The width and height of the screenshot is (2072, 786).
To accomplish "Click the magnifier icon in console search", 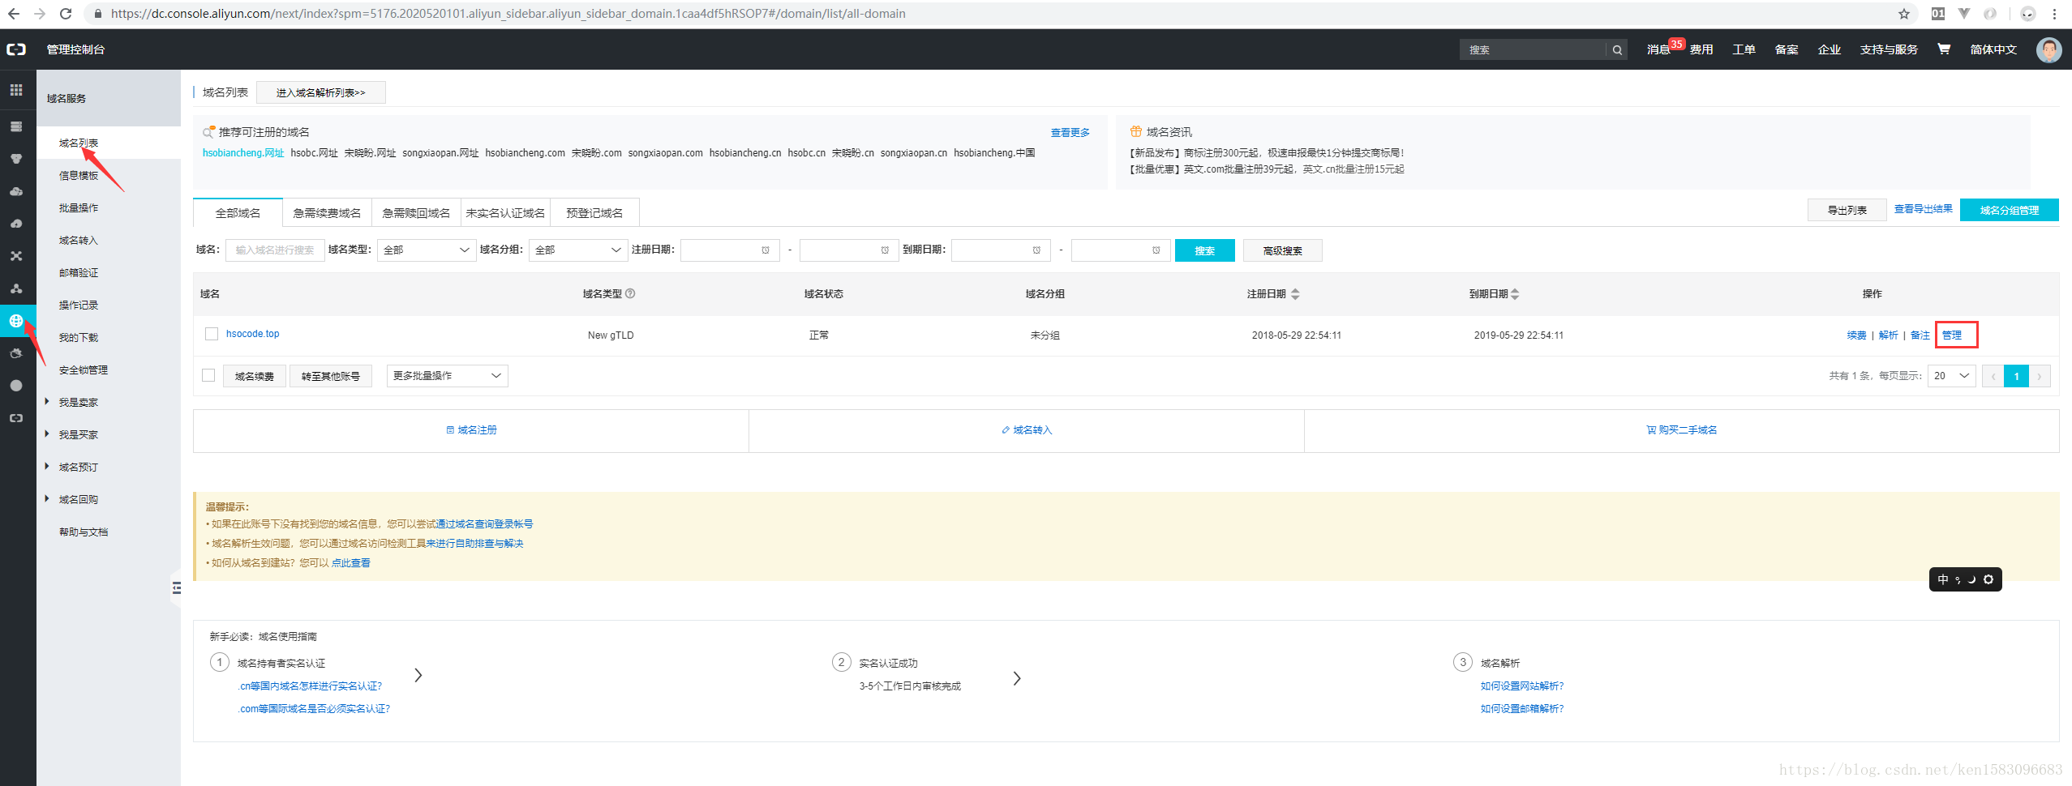I will click(x=1617, y=49).
